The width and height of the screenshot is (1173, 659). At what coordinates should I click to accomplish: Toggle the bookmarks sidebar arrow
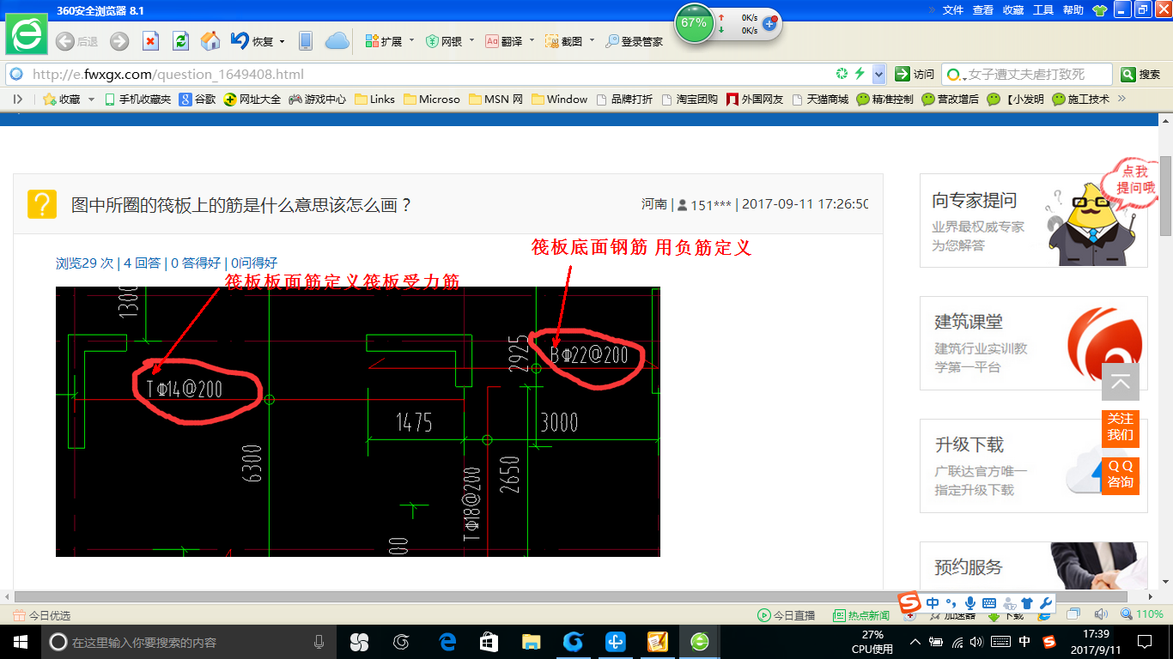[18, 99]
